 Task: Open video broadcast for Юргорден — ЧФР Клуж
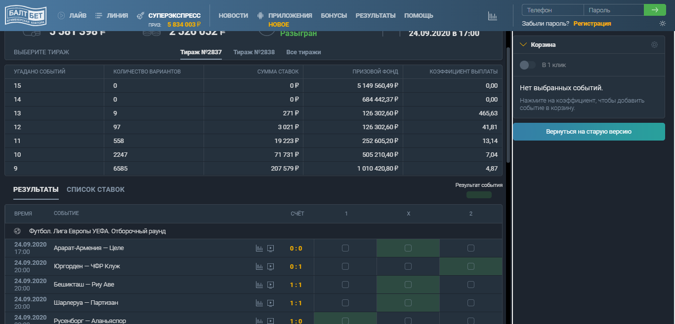coord(270,266)
